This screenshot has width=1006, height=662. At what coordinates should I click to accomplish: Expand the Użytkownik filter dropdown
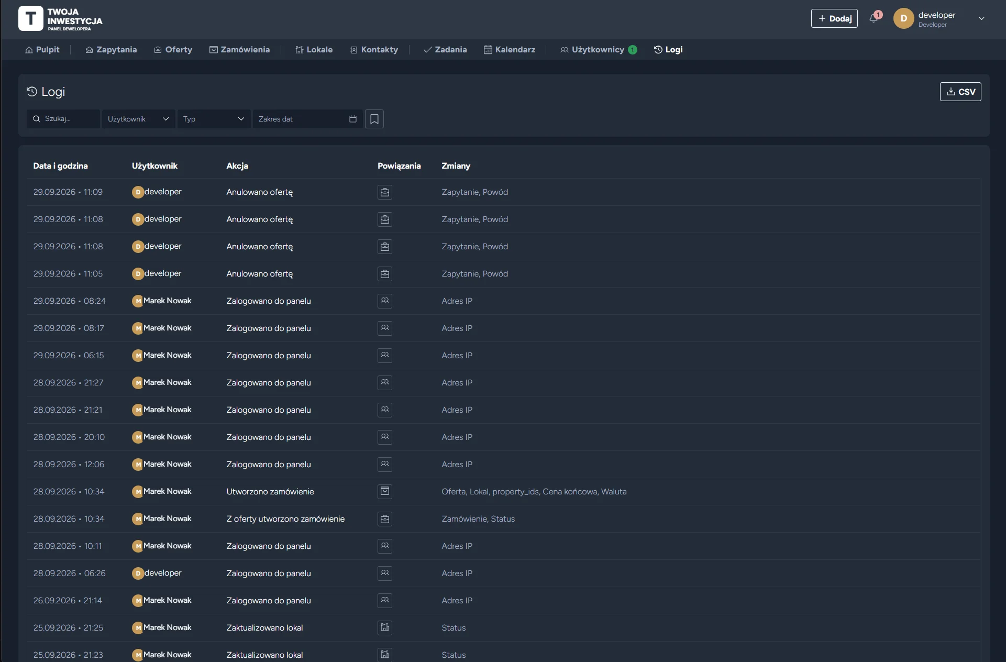138,119
